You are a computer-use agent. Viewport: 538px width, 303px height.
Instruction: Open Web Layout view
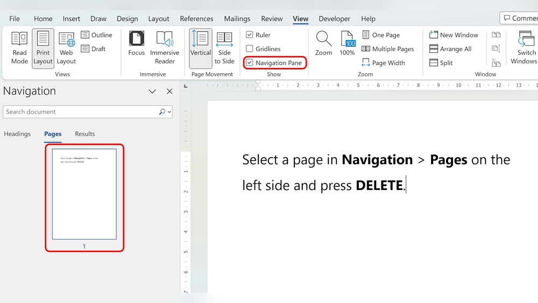click(67, 47)
